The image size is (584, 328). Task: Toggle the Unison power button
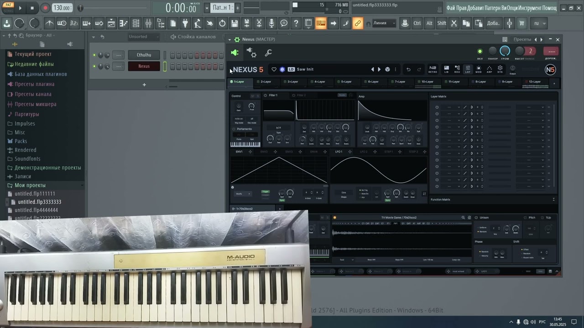click(476, 218)
